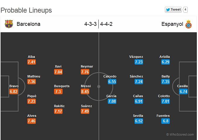Select Bravo's 6.82 rating badge
This screenshot has width=198, height=140.
point(14,92)
